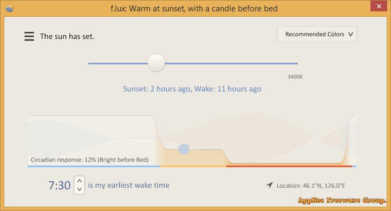Image resolution: width=391 pixels, height=211 pixels.
Task: Increase wake time with the up arrow
Action: (79, 181)
